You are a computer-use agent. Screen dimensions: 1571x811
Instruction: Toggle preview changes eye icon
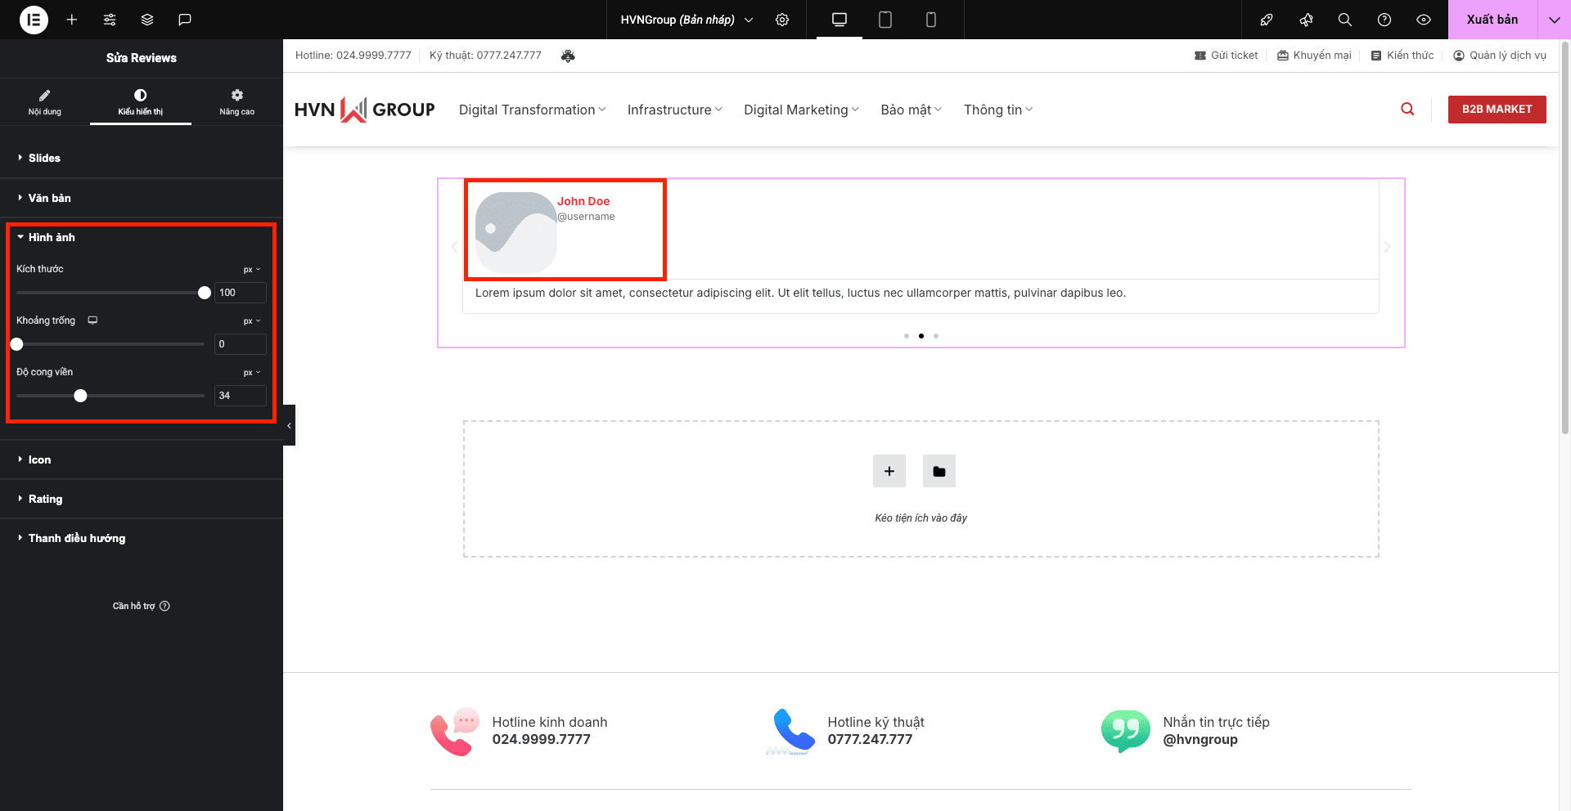(1424, 20)
